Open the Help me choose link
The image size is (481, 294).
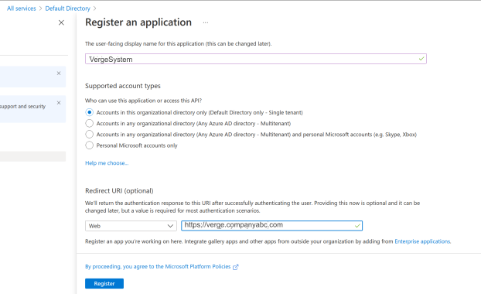[107, 163]
